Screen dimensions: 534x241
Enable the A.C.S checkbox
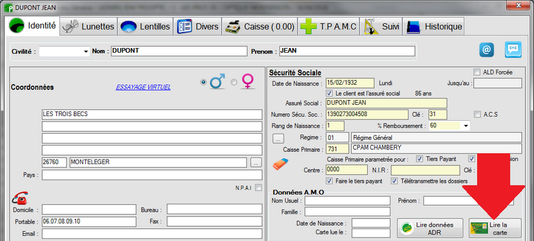477,114
